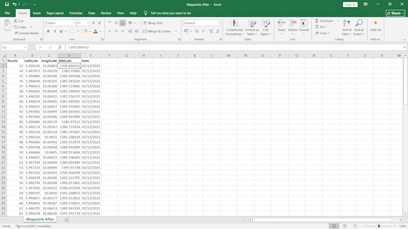
Task: Apply red font color
Action: point(95,31)
